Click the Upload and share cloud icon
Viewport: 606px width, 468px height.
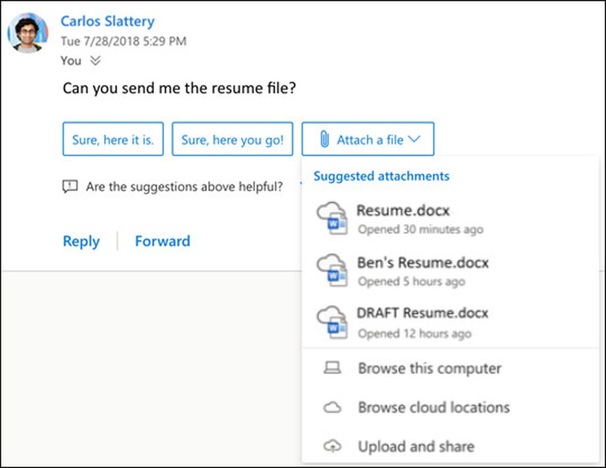pos(333,447)
